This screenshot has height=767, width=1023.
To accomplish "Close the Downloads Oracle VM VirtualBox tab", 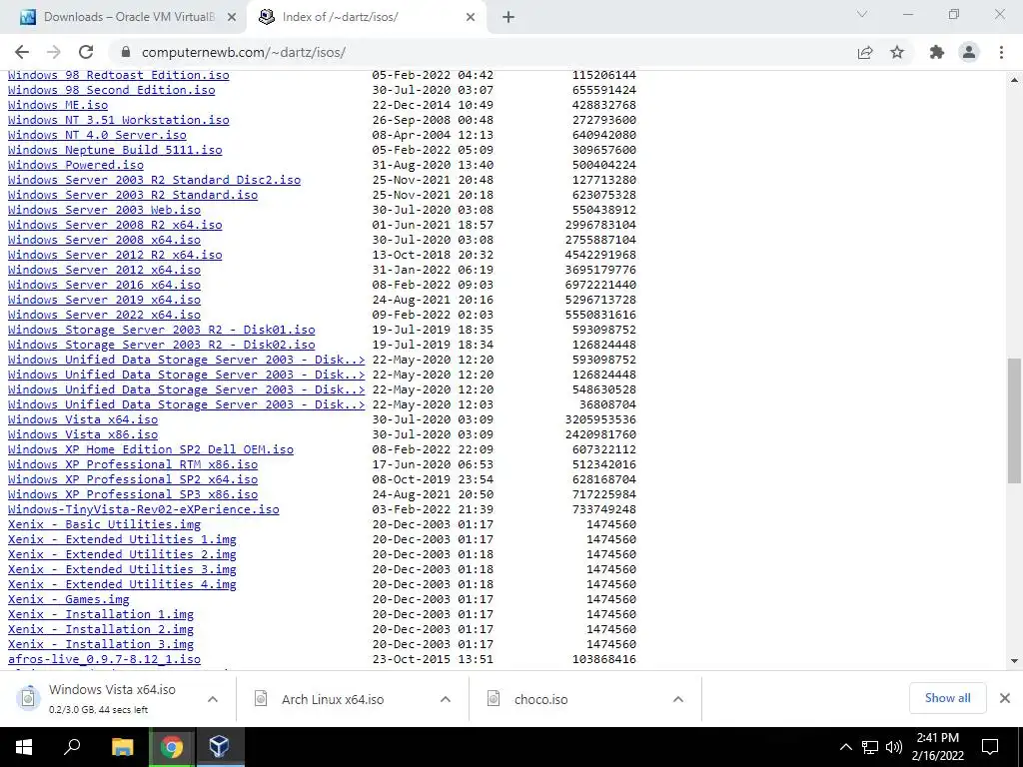I will pyautogui.click(x=232, y=18).
